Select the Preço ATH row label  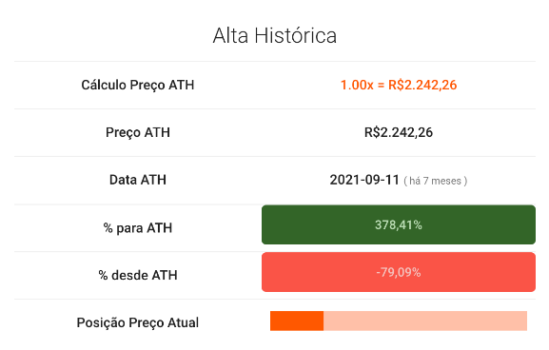point(138,132)
